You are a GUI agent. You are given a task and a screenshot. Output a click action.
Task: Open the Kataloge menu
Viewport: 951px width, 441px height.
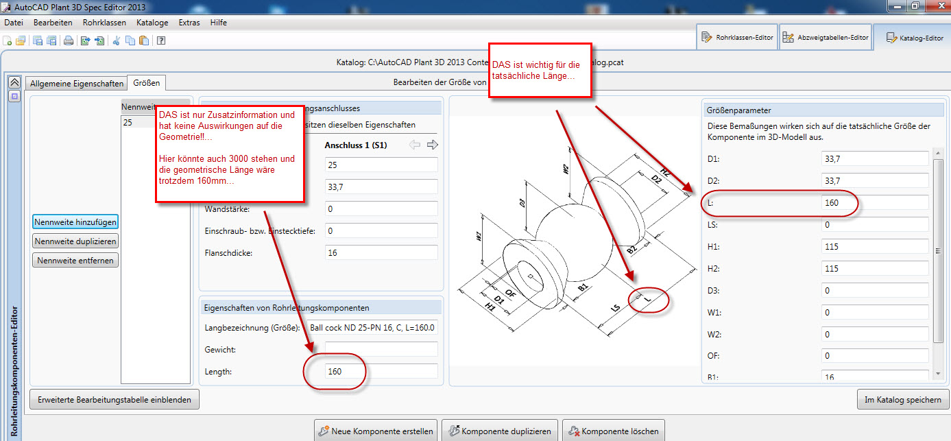(152, 23)
